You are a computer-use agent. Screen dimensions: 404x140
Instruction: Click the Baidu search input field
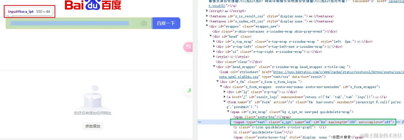tap(79, 23)
